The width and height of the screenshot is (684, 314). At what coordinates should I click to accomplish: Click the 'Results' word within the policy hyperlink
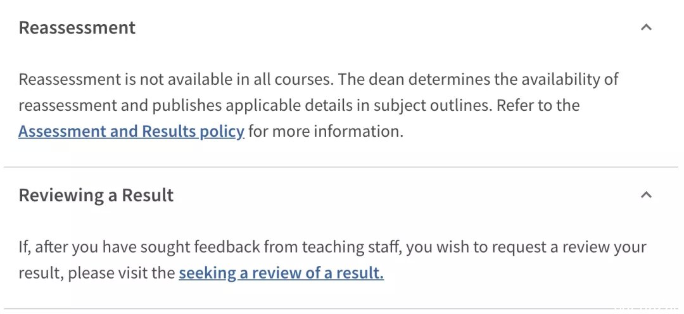click(x=168, y=131)
